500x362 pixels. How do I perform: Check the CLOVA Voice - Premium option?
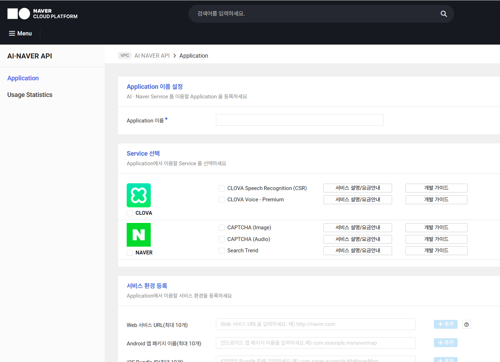tap(222, 200)
